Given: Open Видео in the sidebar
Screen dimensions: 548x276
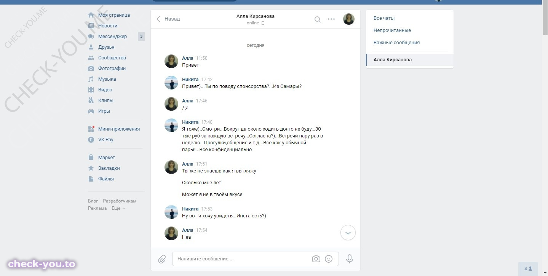Looking at the screenshot, I should [x=105, y=90].
